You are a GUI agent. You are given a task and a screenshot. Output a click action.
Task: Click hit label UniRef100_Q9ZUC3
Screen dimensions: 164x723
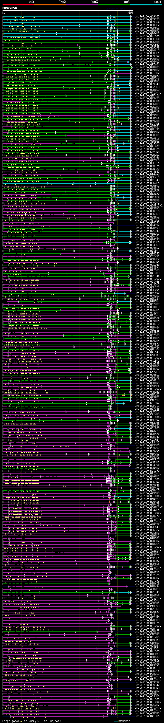[147, 87]
